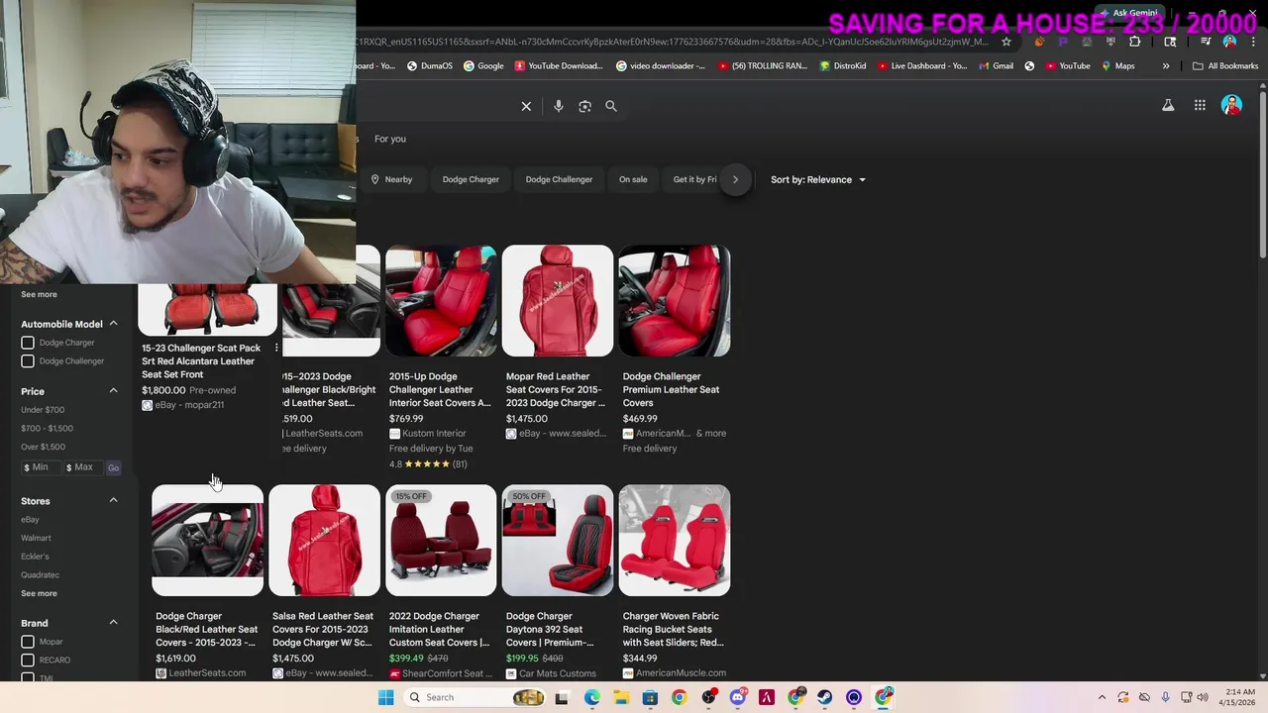Filter price Over $1,500
Viewport: 1268px width, 713px height.
click(43, 448)
